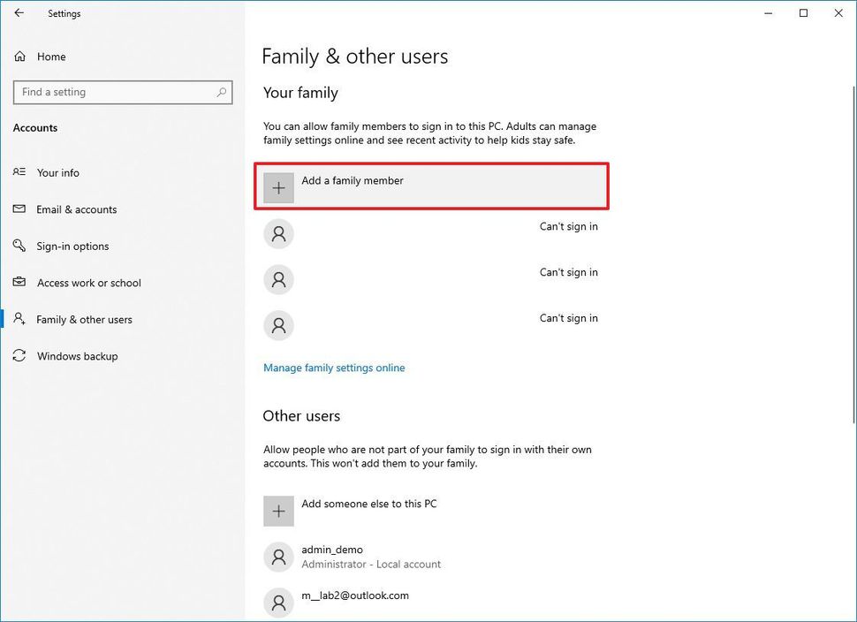Click the plus icon for Add a family member
Viewport: 857px width, 622px height.
click(278, 188)
